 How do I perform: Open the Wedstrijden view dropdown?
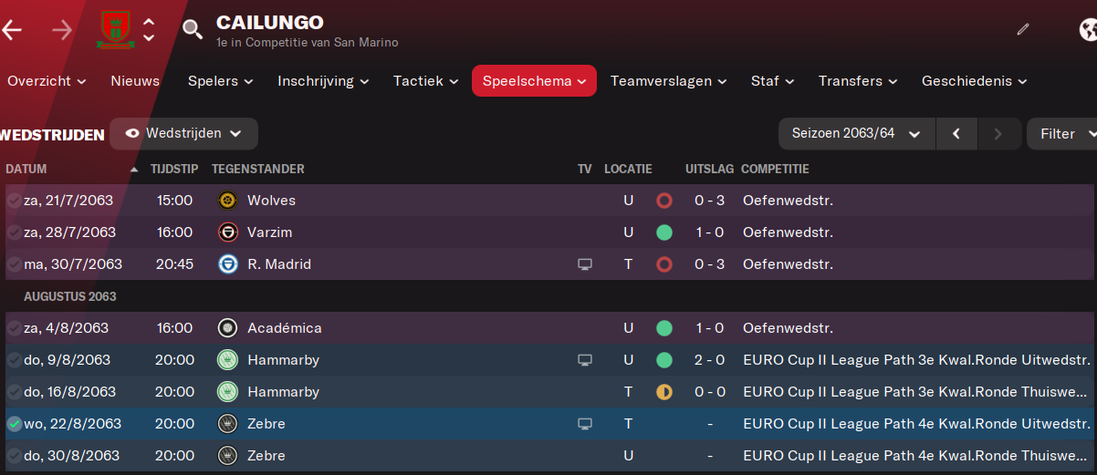pos(183,133)
